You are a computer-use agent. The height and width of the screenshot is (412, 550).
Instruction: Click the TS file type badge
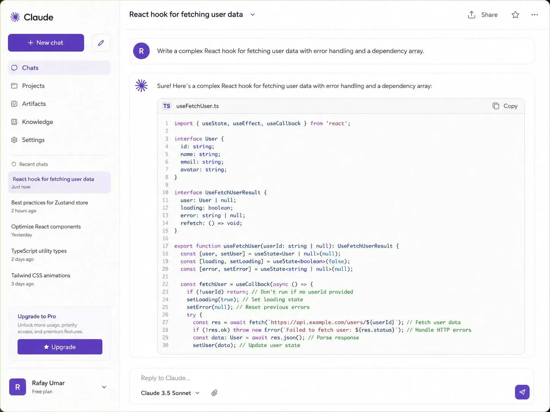pyautogui.click(x=167, y=106)
